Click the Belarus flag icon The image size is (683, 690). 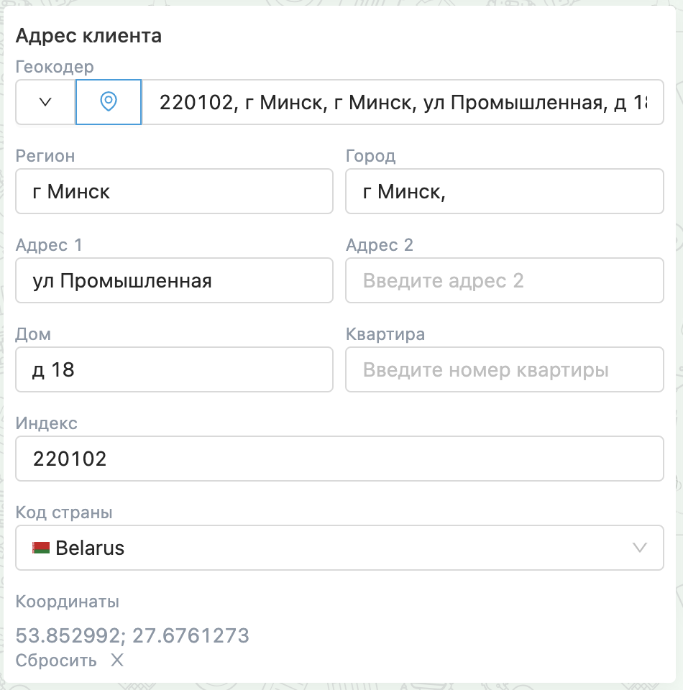pyautogui.click(x=41, y=548)
